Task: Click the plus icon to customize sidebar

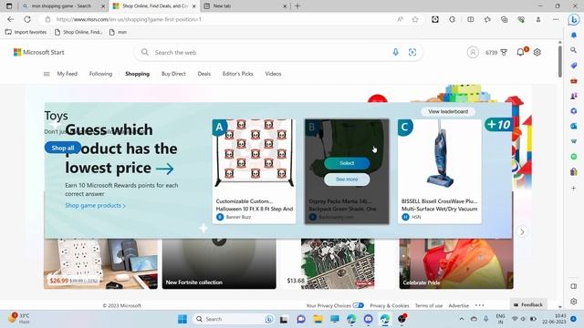Action: click(574, 189)
